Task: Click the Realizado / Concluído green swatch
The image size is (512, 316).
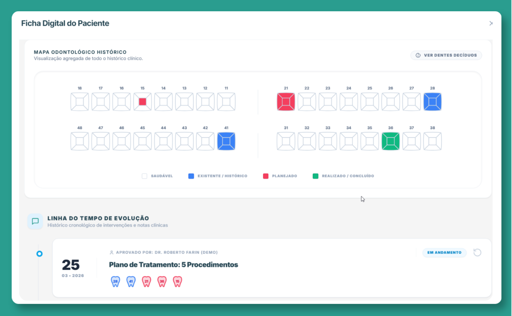Action: pos(315,176)
